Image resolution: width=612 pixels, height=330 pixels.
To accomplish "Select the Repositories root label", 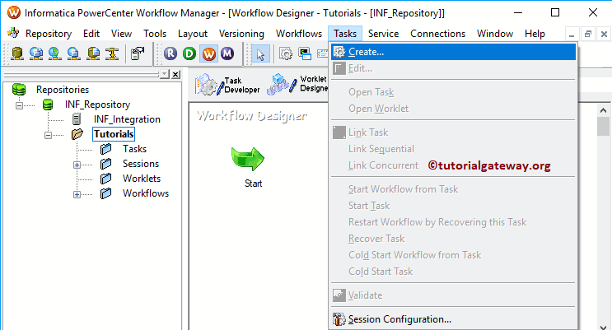I will point(63,90).
